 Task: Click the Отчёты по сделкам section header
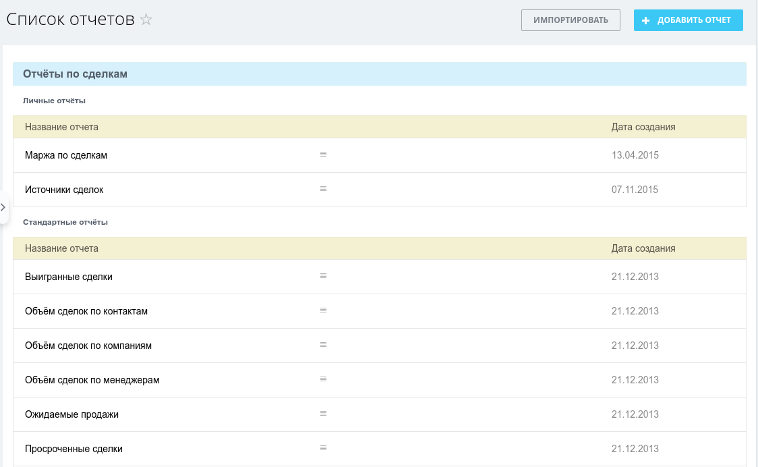pyautogui.click(x=380, y=74)
